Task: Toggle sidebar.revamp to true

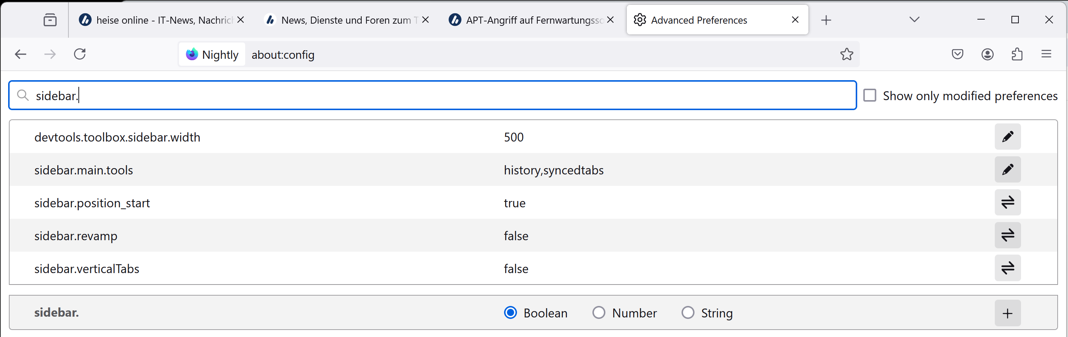Action: tap(1007, 235)
